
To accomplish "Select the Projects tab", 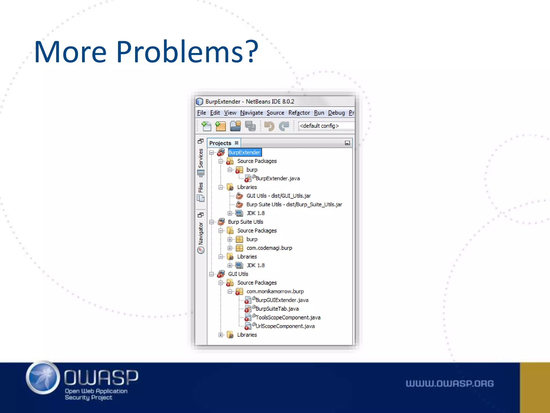I will click(x=220, y=143).
